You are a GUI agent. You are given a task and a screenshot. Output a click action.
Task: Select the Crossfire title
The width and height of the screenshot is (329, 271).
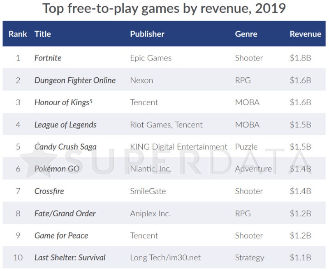point(49,191)
